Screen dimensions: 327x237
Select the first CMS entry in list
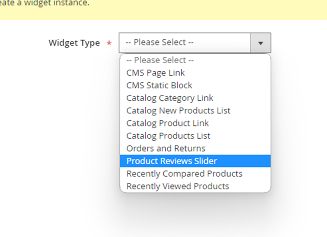pyautogui.click(x=155, y=73)
